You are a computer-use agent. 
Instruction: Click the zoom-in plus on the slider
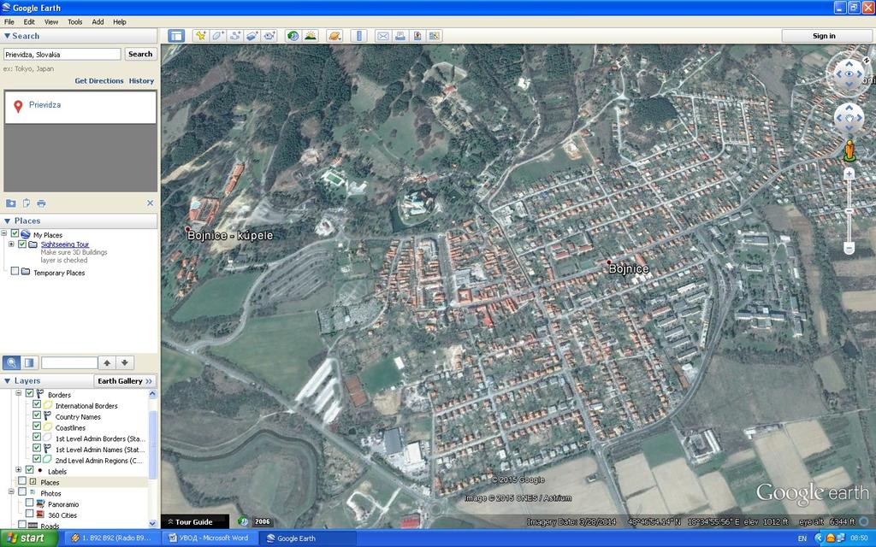[849, 174]
